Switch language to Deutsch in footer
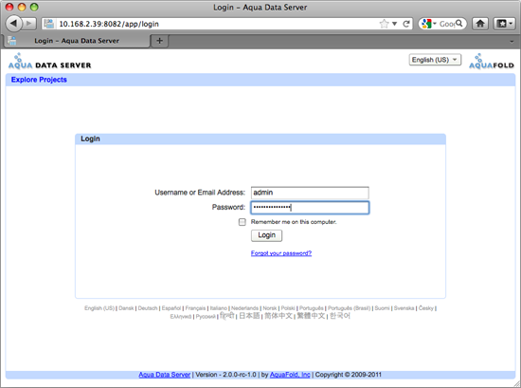521x388 pixels. click(148, 308)
